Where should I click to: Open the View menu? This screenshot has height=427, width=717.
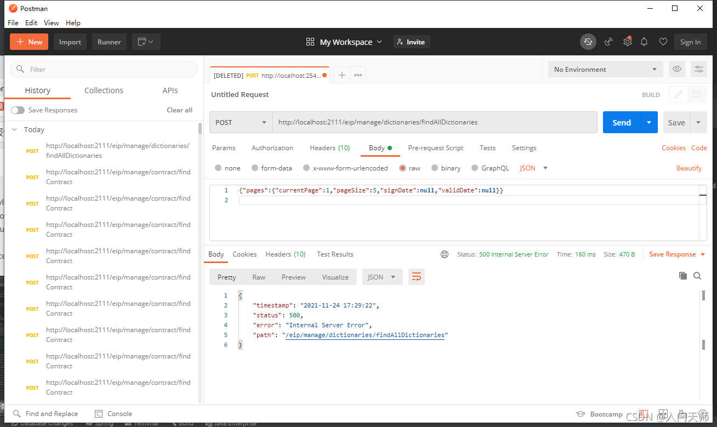52,22
